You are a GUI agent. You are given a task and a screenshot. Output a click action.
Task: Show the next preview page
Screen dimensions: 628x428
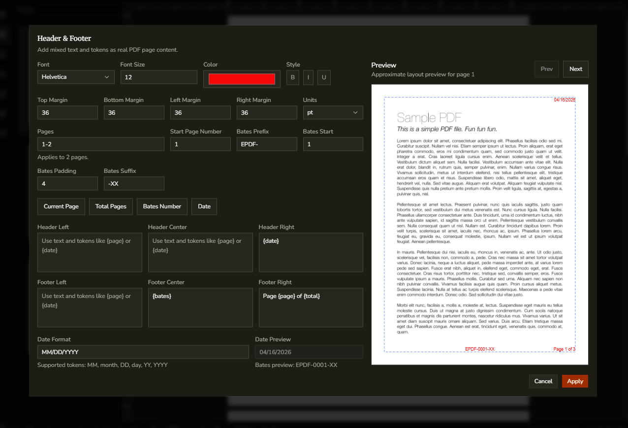(575, 69)
